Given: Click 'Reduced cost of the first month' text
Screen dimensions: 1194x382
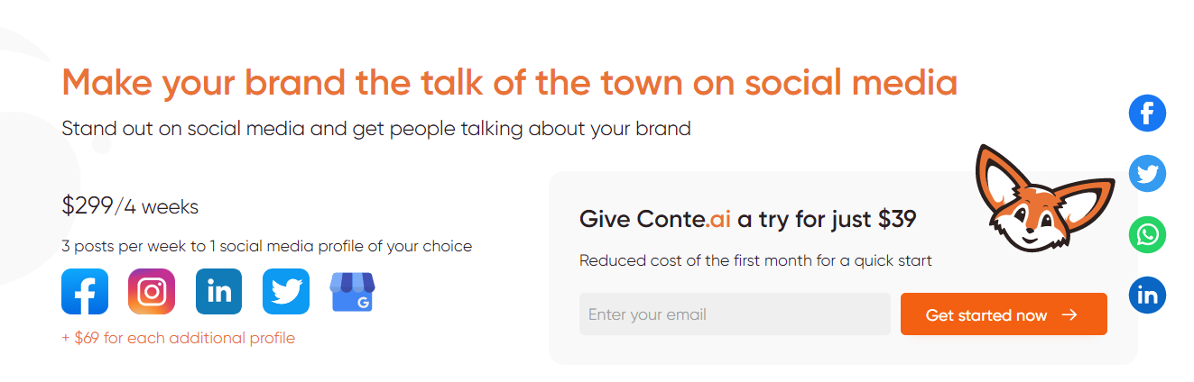Looking at the screenshot, I should tap(755, 261).
